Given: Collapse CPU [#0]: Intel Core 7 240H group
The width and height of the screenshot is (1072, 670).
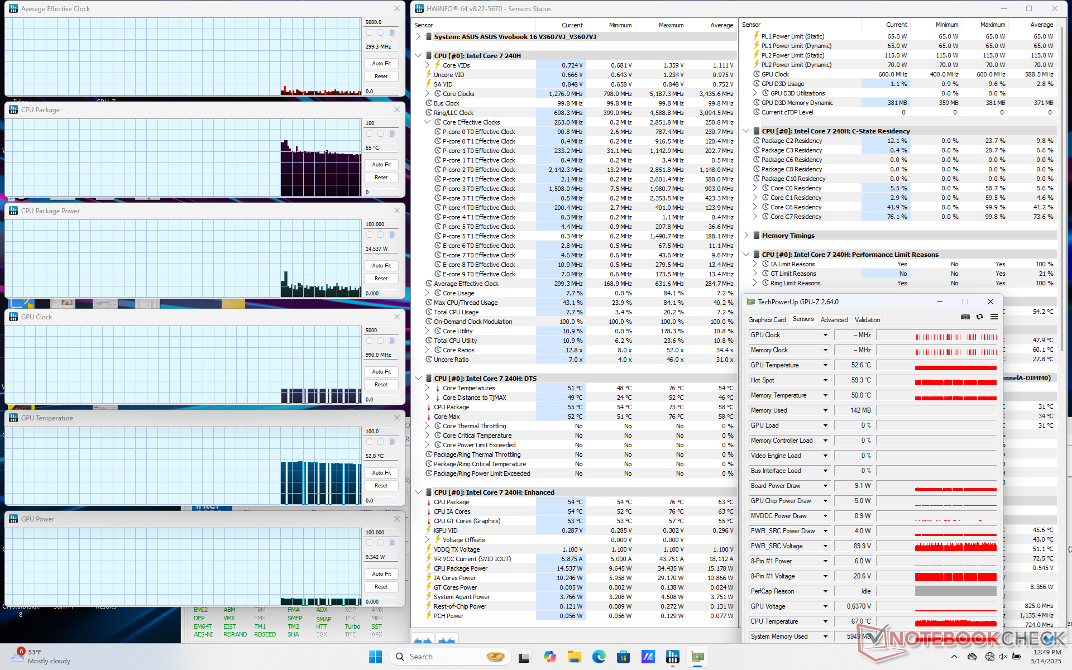Looking at the screenshot, I should [418, 56].
